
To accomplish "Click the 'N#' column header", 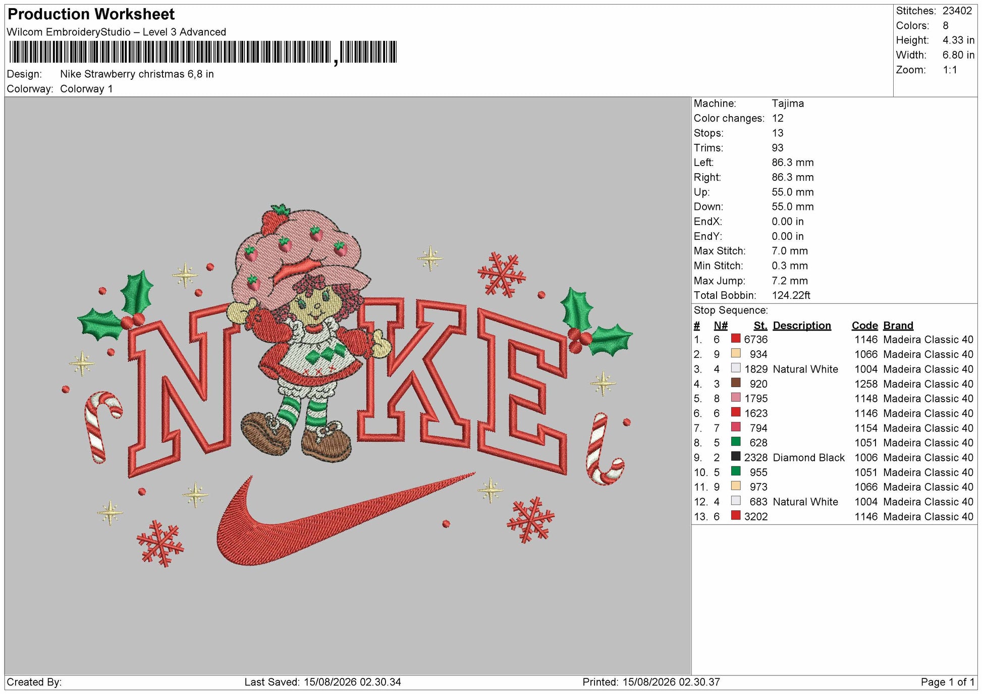I will pyautogui.click(x=721, y=326).
